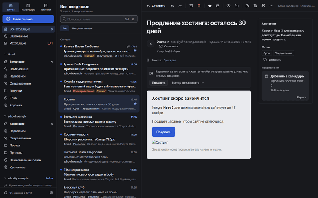Click the sync refresh icon near Обновлено

(x=6, y=193)
